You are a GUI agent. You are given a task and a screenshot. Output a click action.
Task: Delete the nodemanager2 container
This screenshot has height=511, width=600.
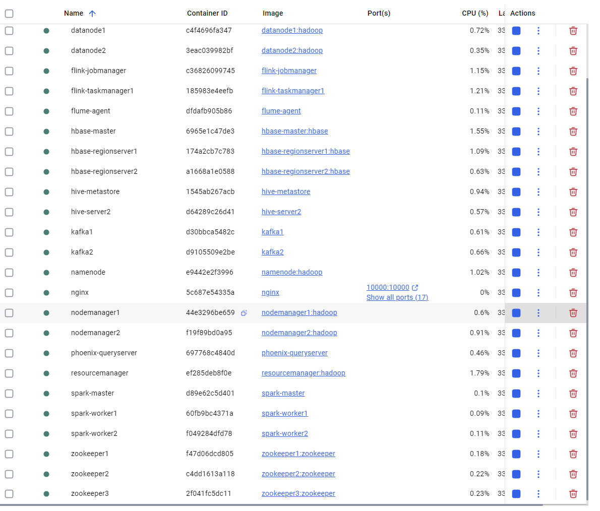573,333
